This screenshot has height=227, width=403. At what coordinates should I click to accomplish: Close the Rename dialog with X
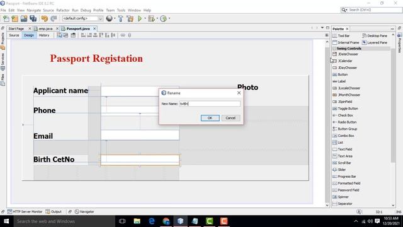point(239,93)
